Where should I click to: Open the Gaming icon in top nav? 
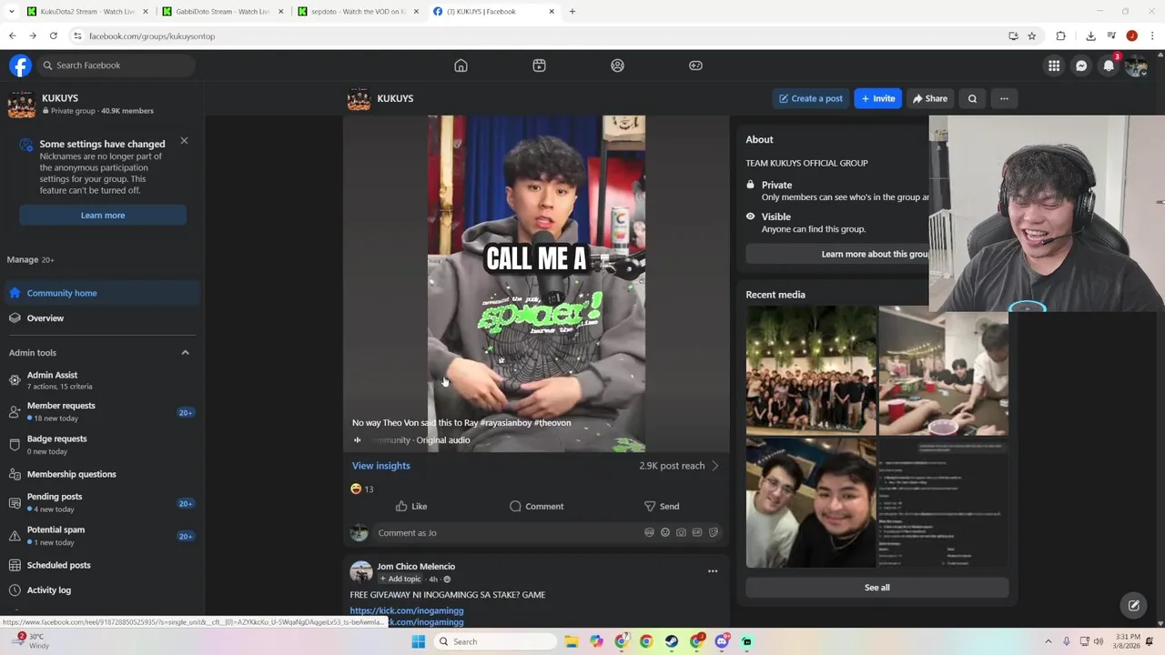(x=695, y=65)
